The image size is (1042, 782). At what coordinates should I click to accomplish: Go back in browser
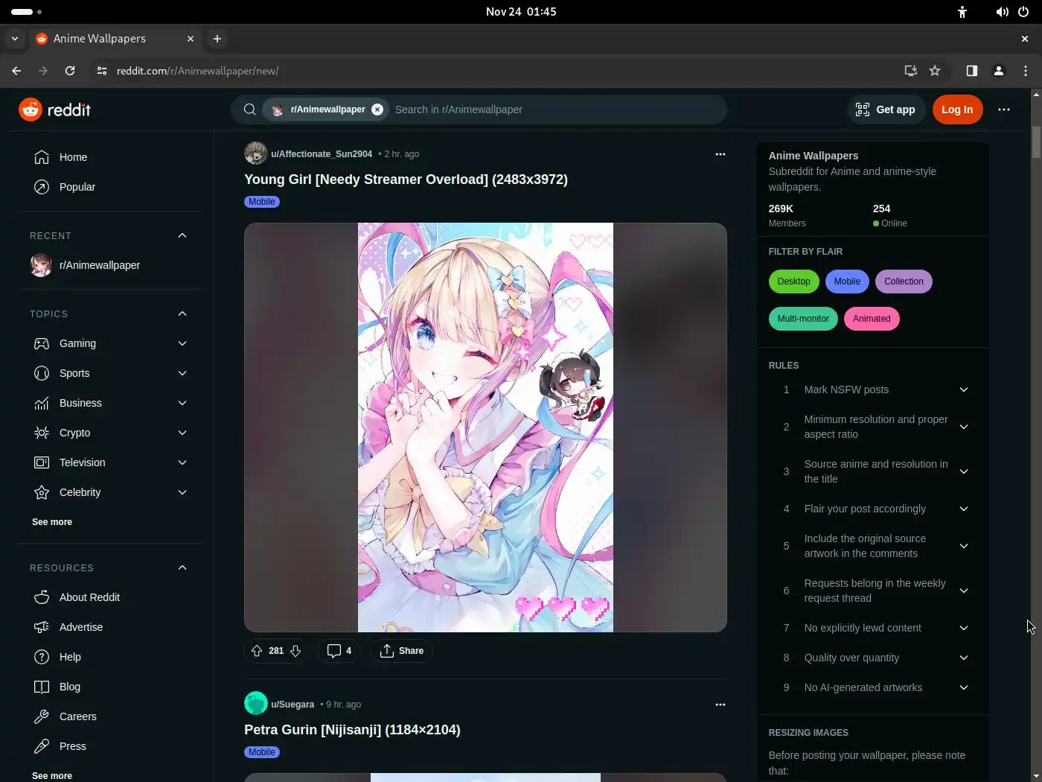tap(16, 71)
